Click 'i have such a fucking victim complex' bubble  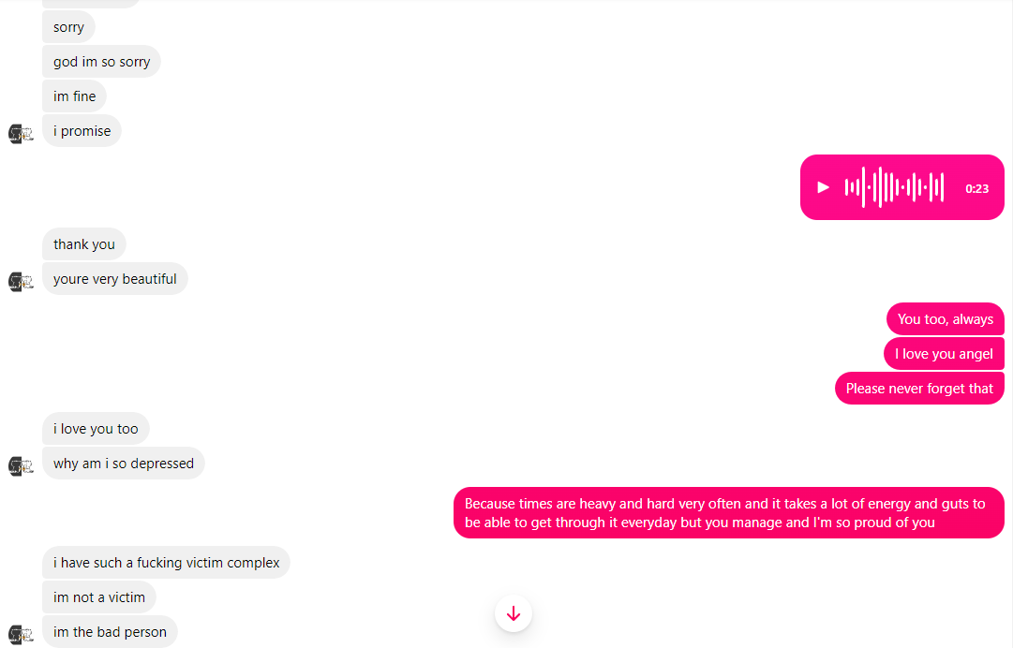(166, 562)
